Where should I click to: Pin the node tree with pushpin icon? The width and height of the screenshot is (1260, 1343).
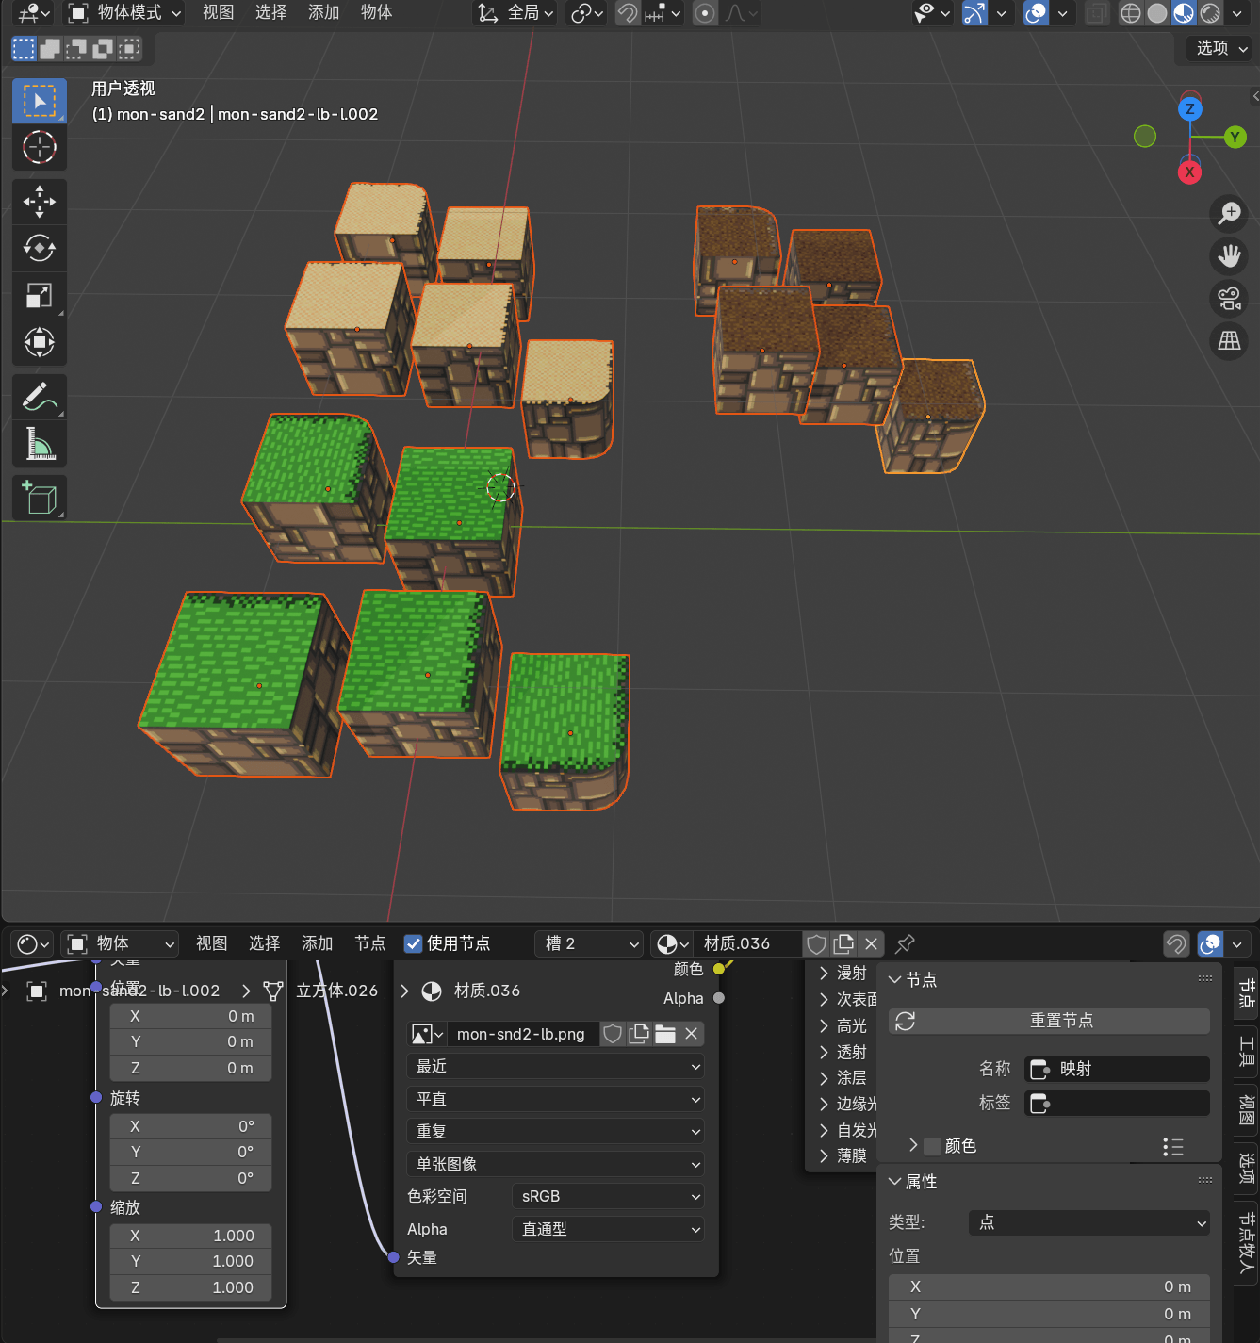[906, 943]
